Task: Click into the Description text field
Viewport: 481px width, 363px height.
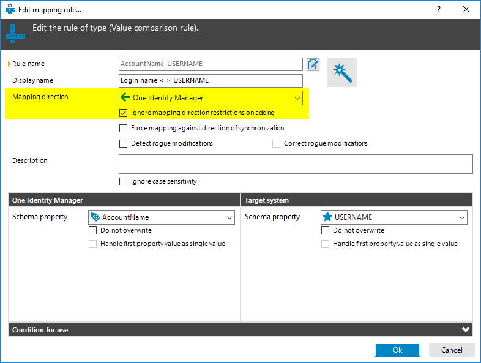Action: coord(296,164)
